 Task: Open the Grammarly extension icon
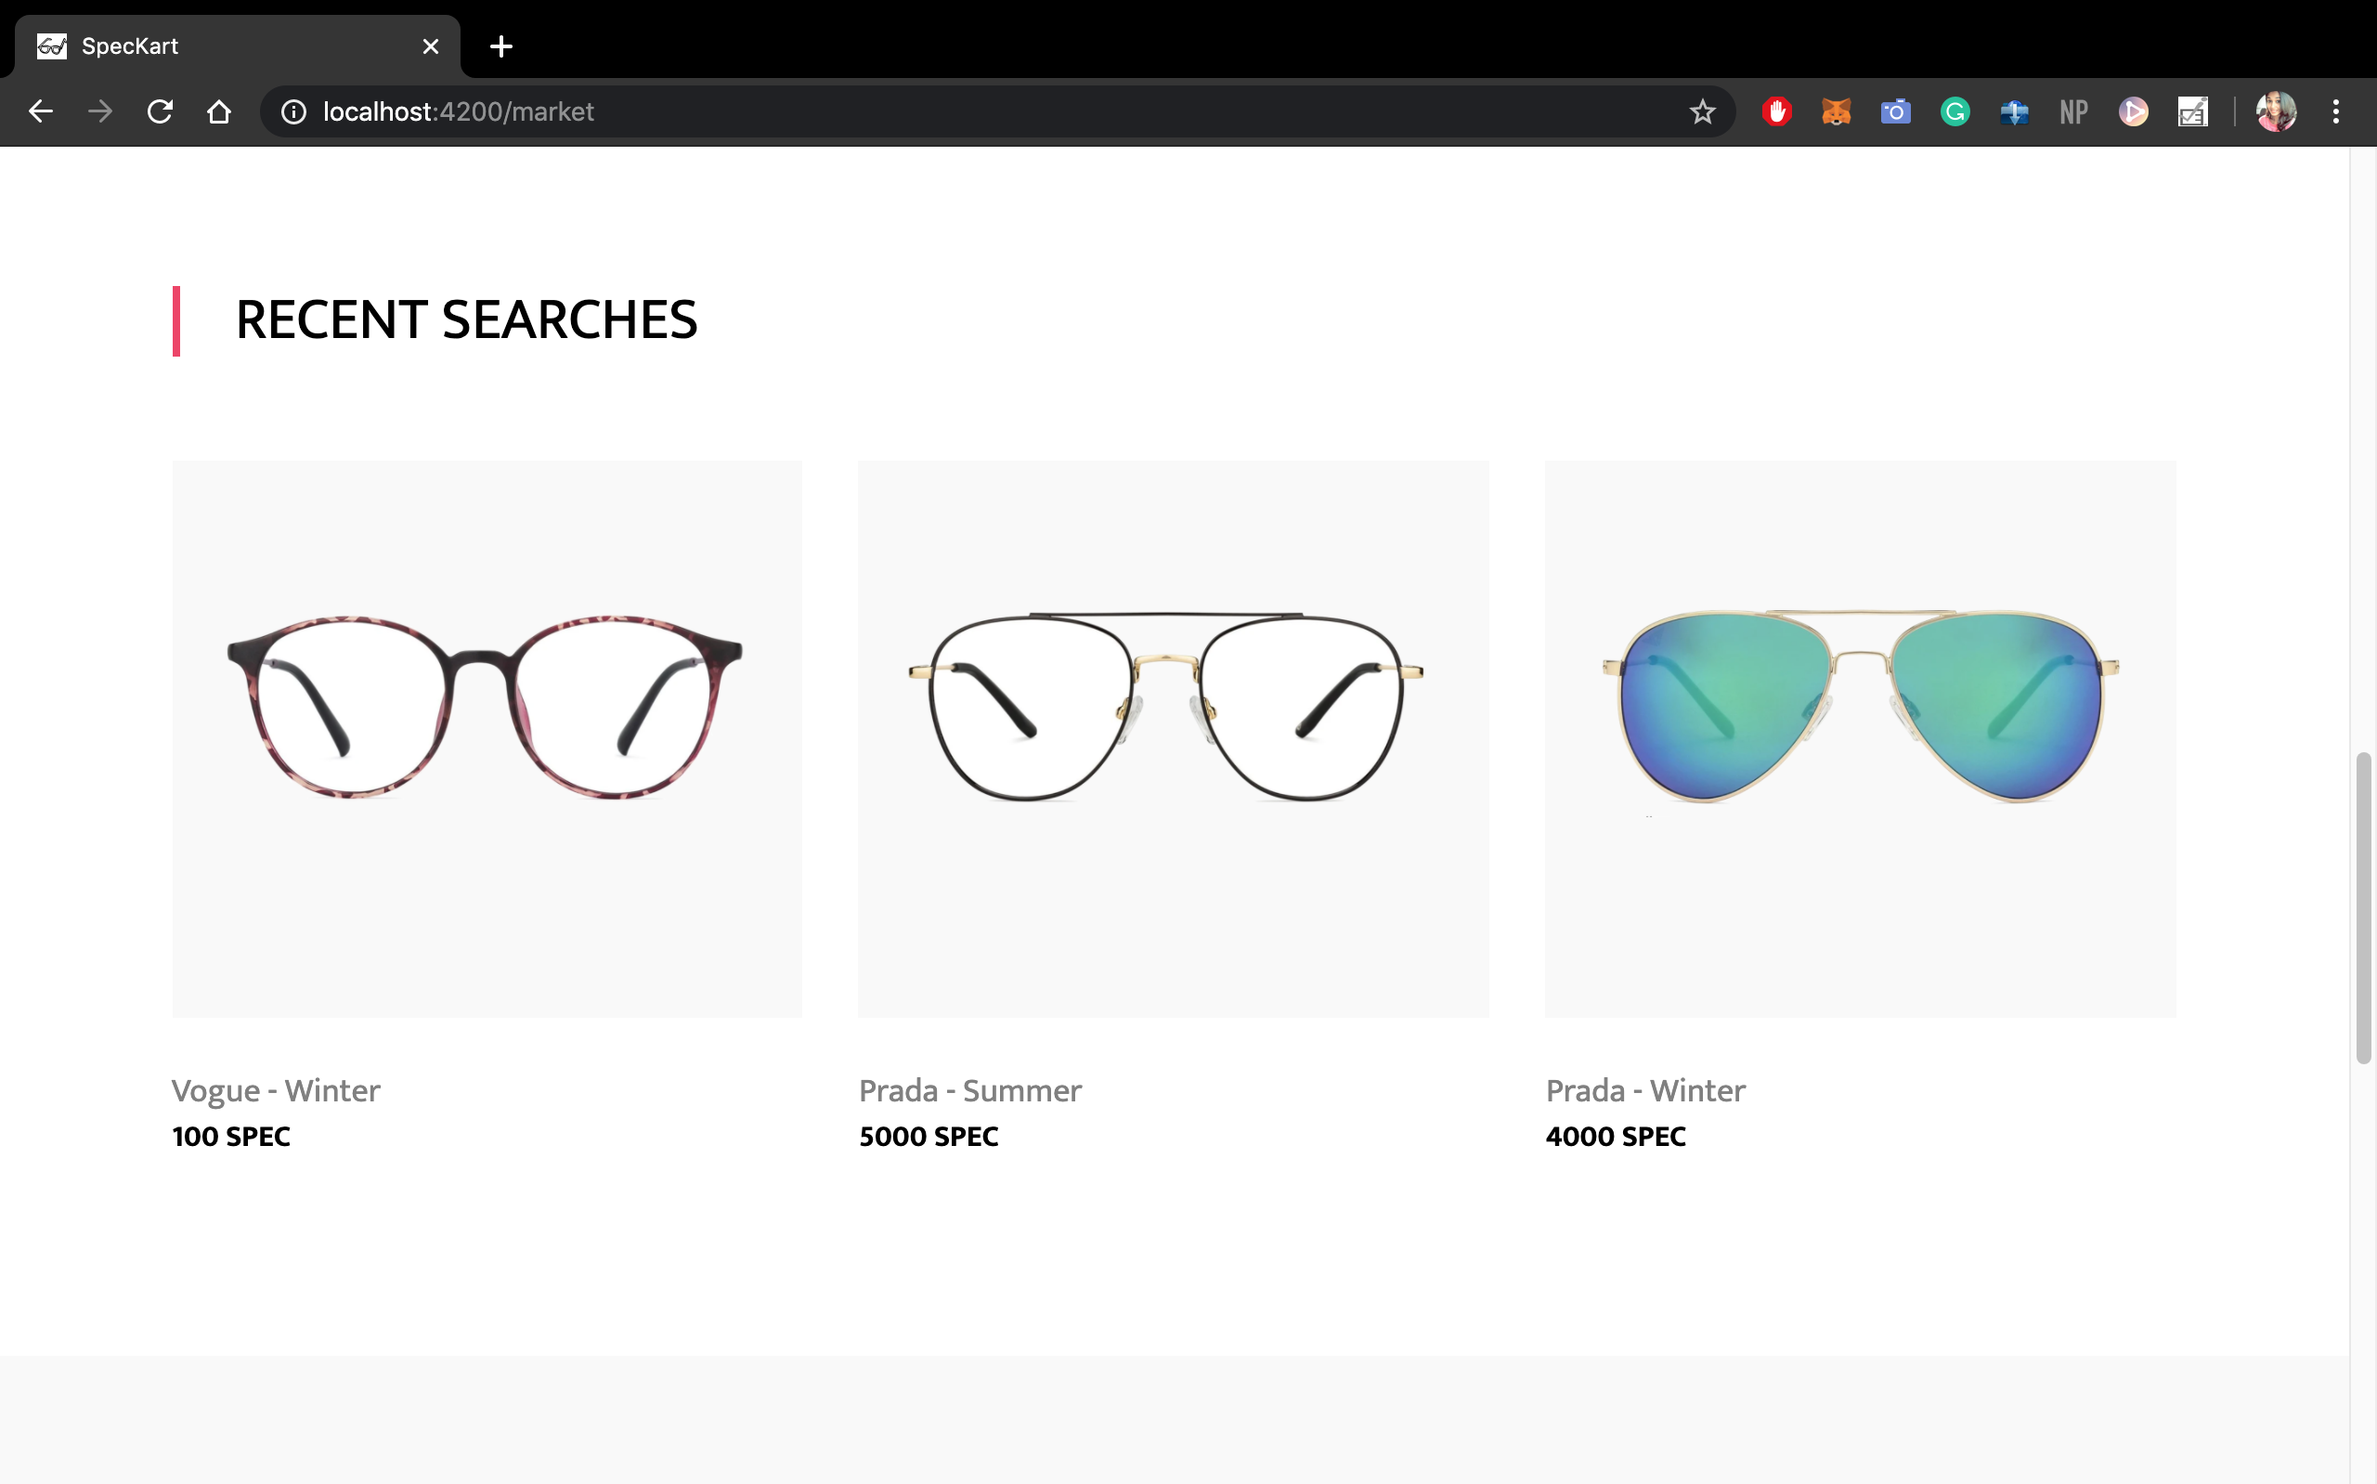pyautogui.click(x=1955, y=111)
